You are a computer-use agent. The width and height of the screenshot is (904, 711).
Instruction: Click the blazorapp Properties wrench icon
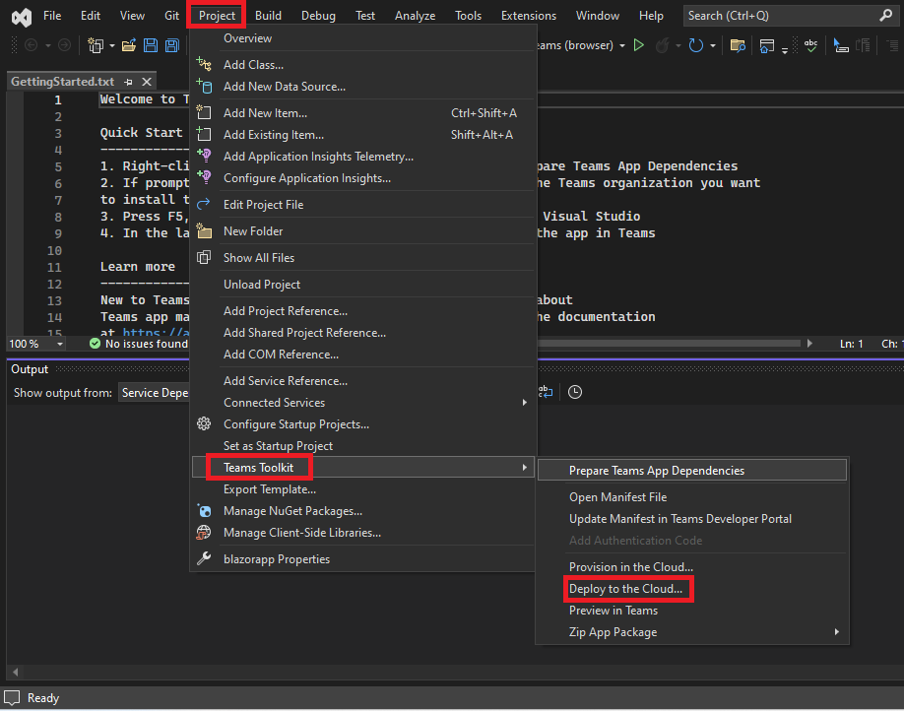click(x=204, y=558)
